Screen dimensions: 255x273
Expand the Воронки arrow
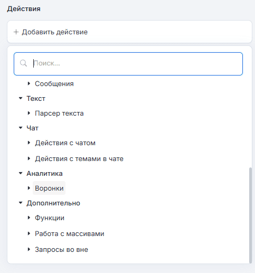pos(29,188)
